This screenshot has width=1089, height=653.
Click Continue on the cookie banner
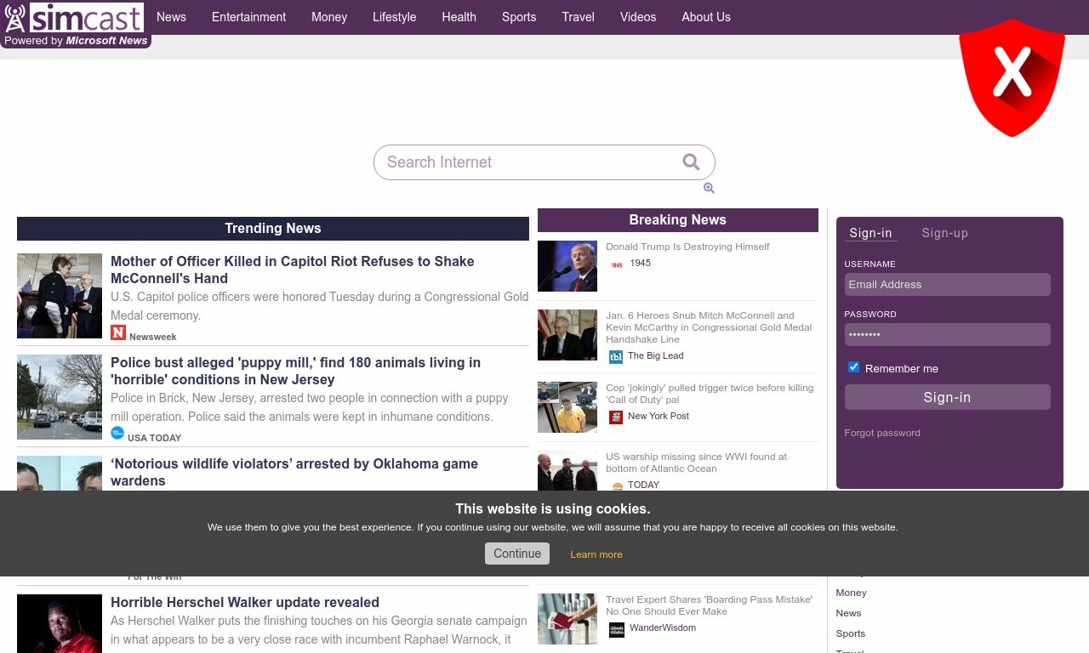(x=517, y=554)
